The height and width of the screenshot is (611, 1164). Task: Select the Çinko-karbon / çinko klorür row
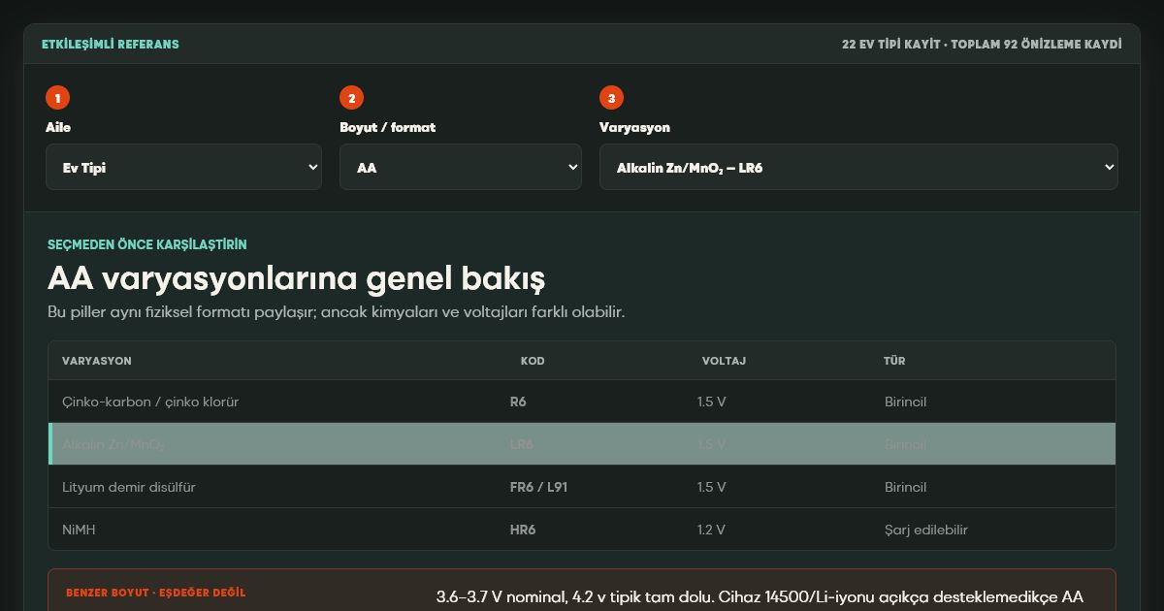[x=582, y=402]
